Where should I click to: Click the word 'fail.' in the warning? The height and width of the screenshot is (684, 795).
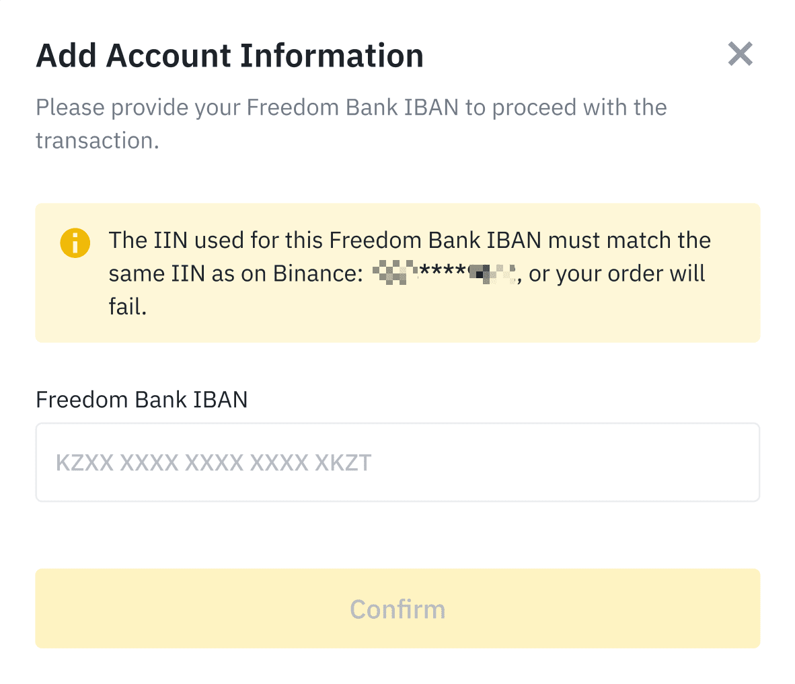click(x=128, y=307)
